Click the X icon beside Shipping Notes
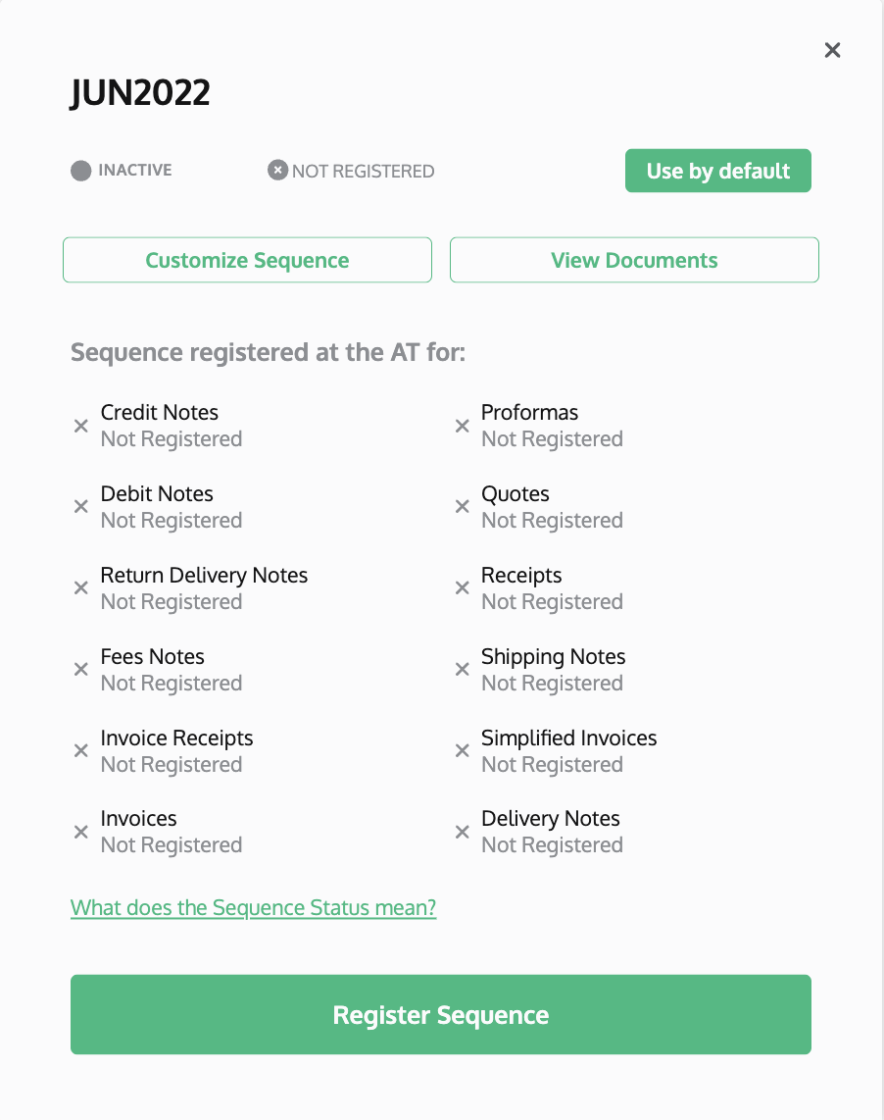This screenshot has height=1120, width=884. 463,670
